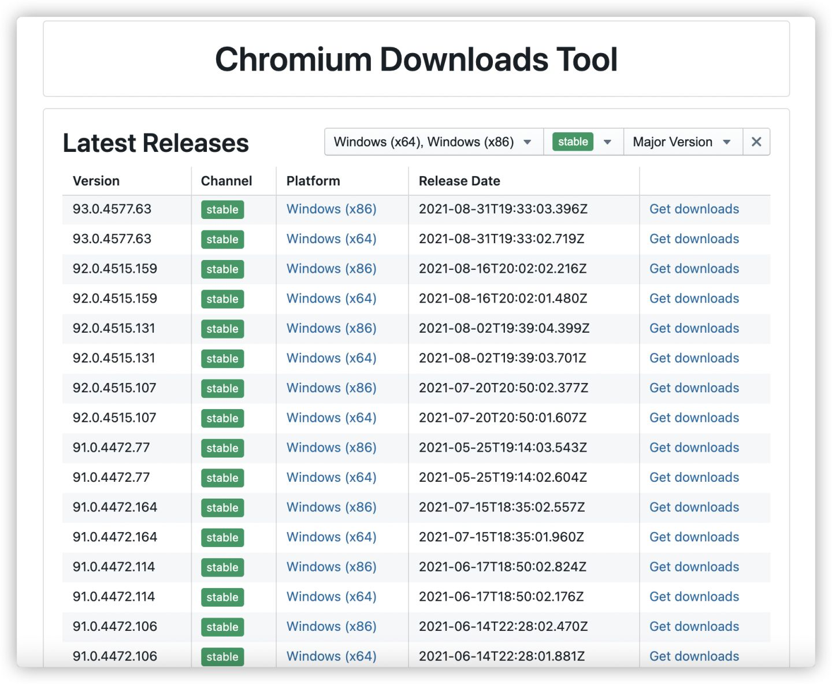The width and height of the screenshot is (832, 684).
Task: Open Get downloads for 92.0.4515.159 Windows (x86)
Action: (694, 269)
